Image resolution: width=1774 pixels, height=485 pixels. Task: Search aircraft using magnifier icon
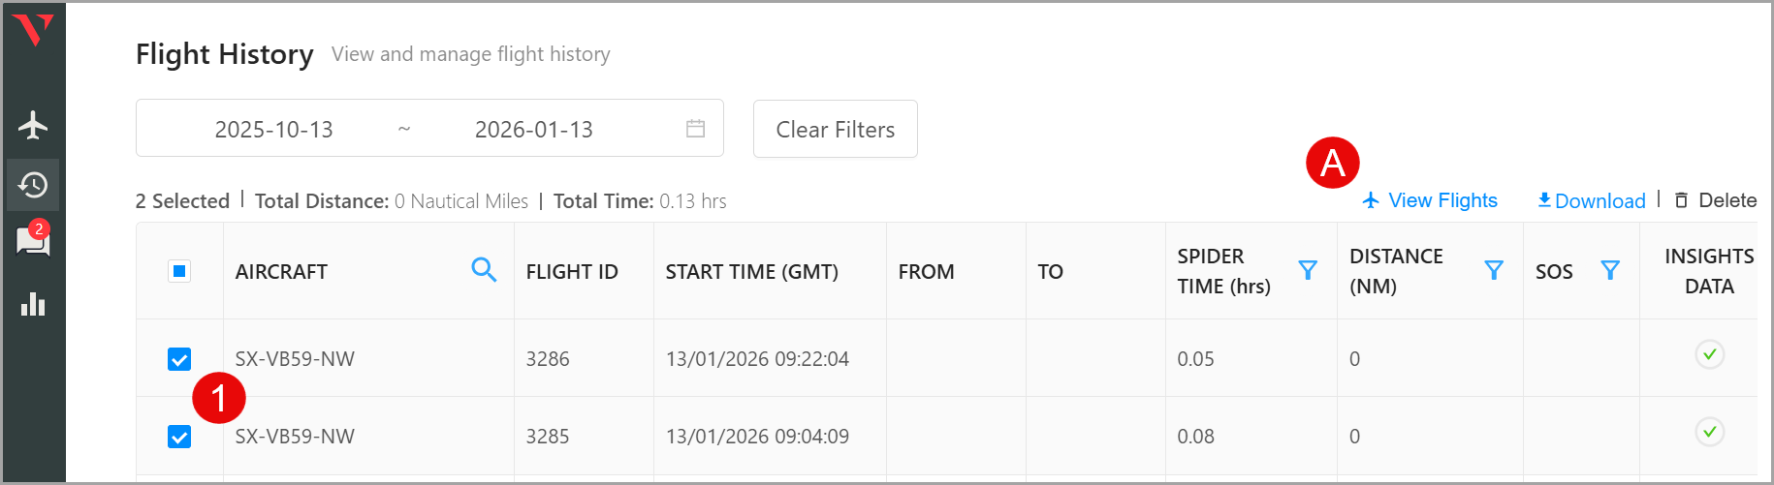[x=484, y=270]
